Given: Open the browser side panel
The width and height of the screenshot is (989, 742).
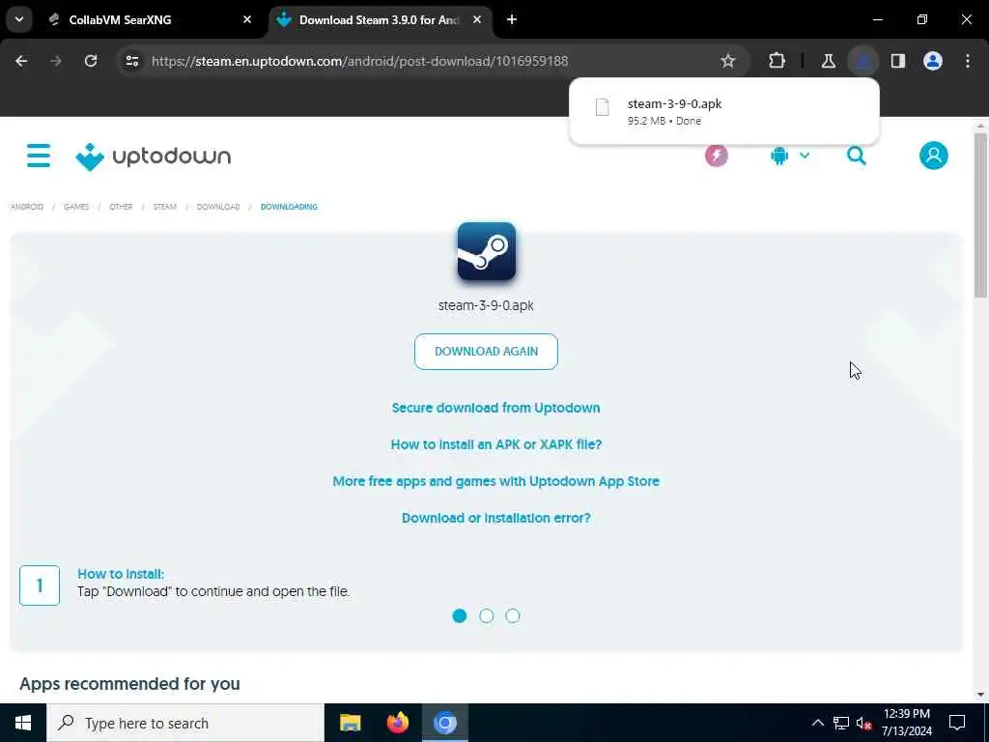Looking at the screenshot, I should pyautogui.click(x=897, y=61).
